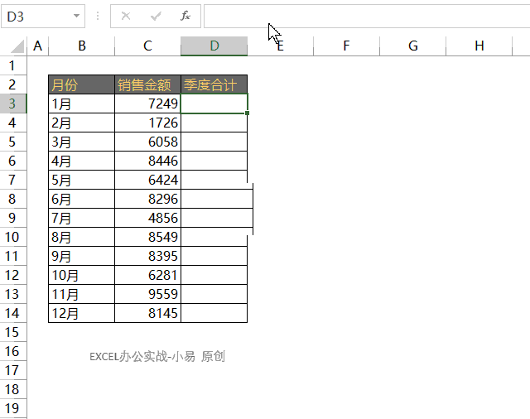Select the cell containing 4月
This screenshot has width=530, height=419.
(x=81, y=161)
